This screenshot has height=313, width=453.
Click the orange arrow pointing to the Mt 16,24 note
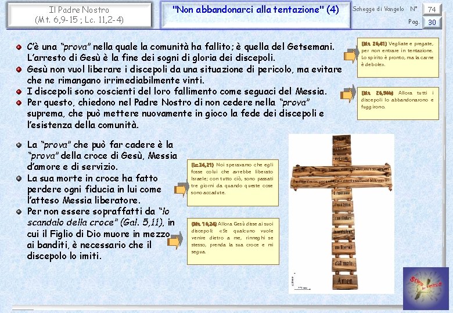pos(175,240)
